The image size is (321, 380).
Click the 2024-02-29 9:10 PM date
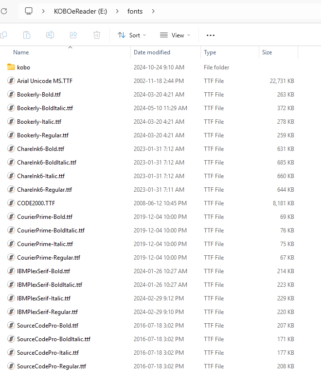(159, 312)
